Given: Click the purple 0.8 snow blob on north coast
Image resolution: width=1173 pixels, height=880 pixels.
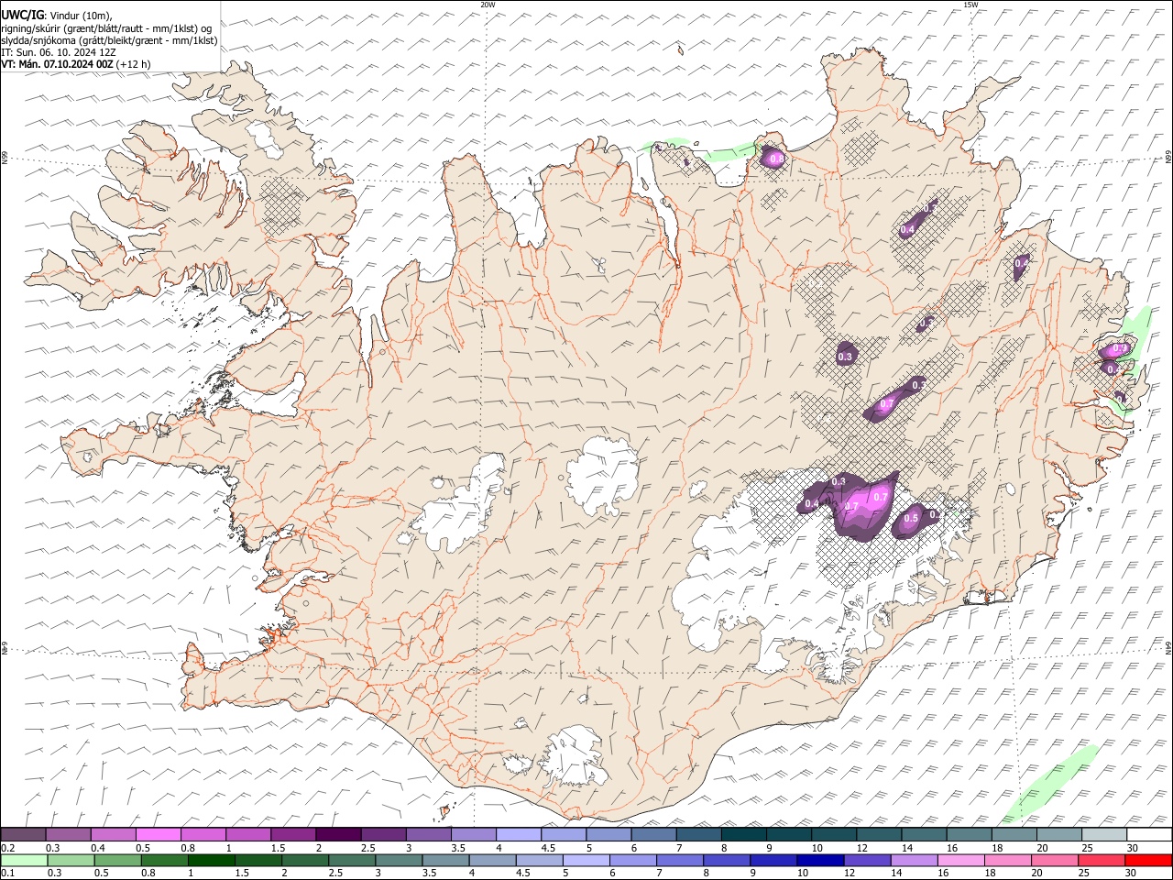Looking at the screenshot, I should (x=773, y=158).
